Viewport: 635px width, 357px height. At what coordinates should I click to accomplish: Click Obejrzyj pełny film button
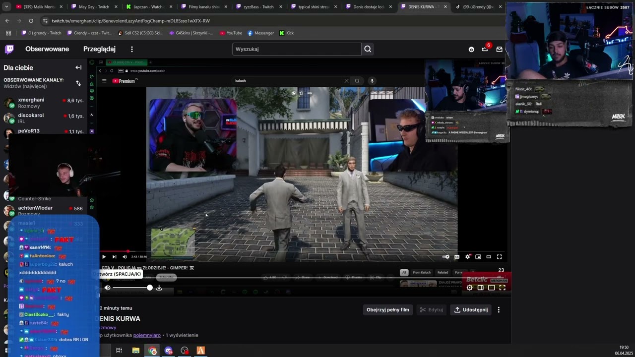pos(387,310)
